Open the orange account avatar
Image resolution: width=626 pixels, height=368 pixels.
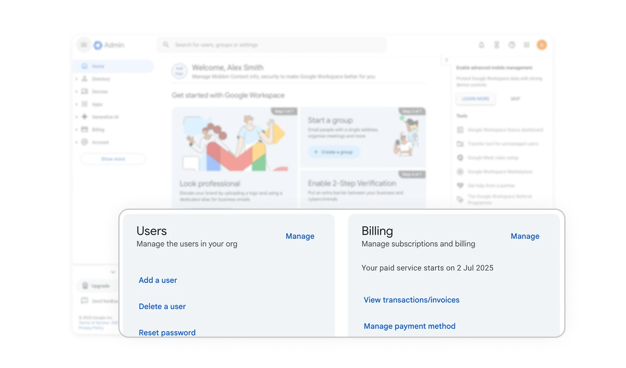tap(542, 45)
